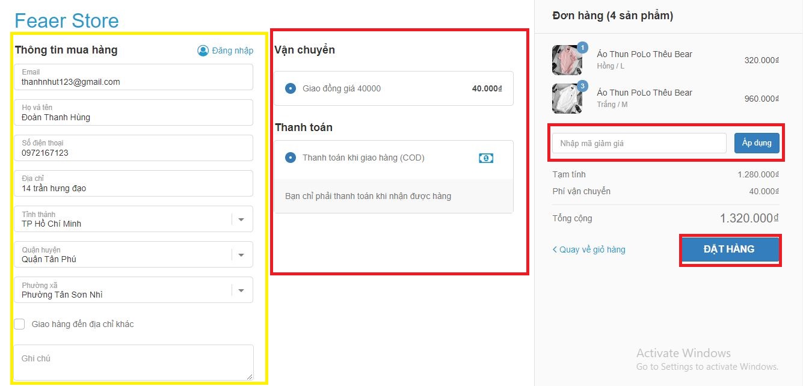Select the Giao đồng giá 40000 shipping option
The image size is (803, 386).
click(291, 88)
